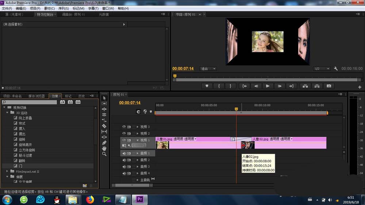Click Mark In button
365x205 pixels.
tap(219, 86)
